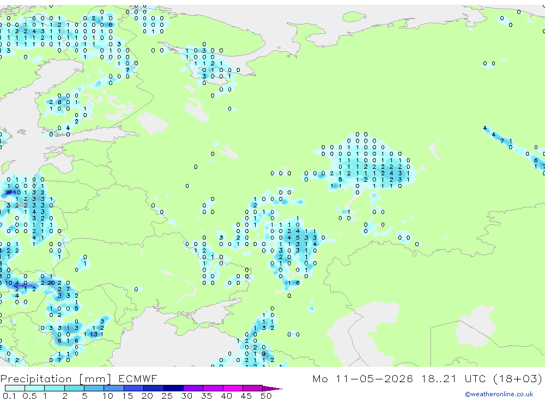Click the 35–40 mm violet legend swatch
This screenshot has height=399, width=545.
(213, 388)
